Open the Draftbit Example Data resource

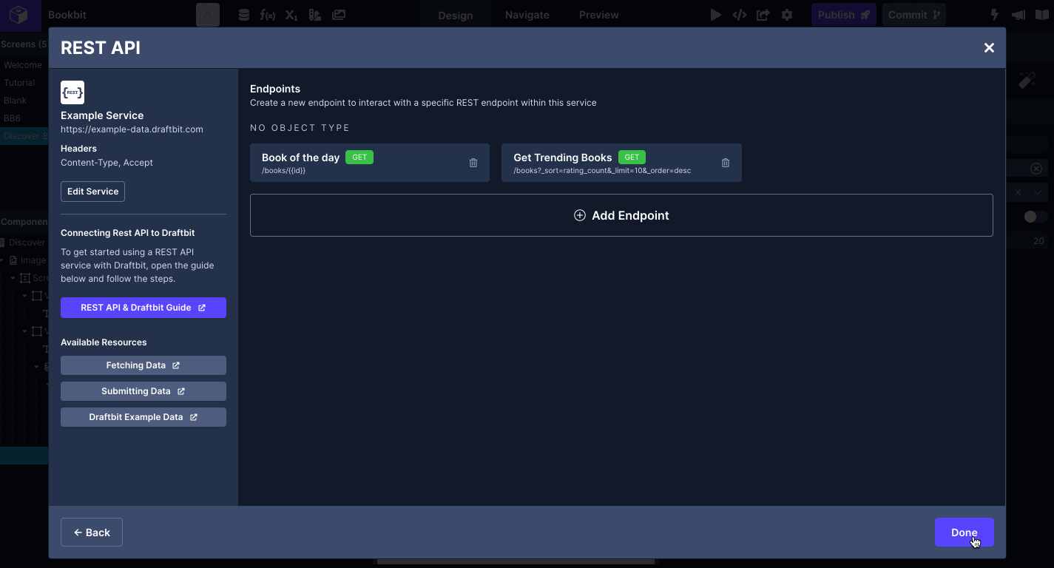(143, 417)
